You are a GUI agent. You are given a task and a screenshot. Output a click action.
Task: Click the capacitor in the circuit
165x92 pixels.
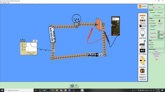click(x=99, y=25)
